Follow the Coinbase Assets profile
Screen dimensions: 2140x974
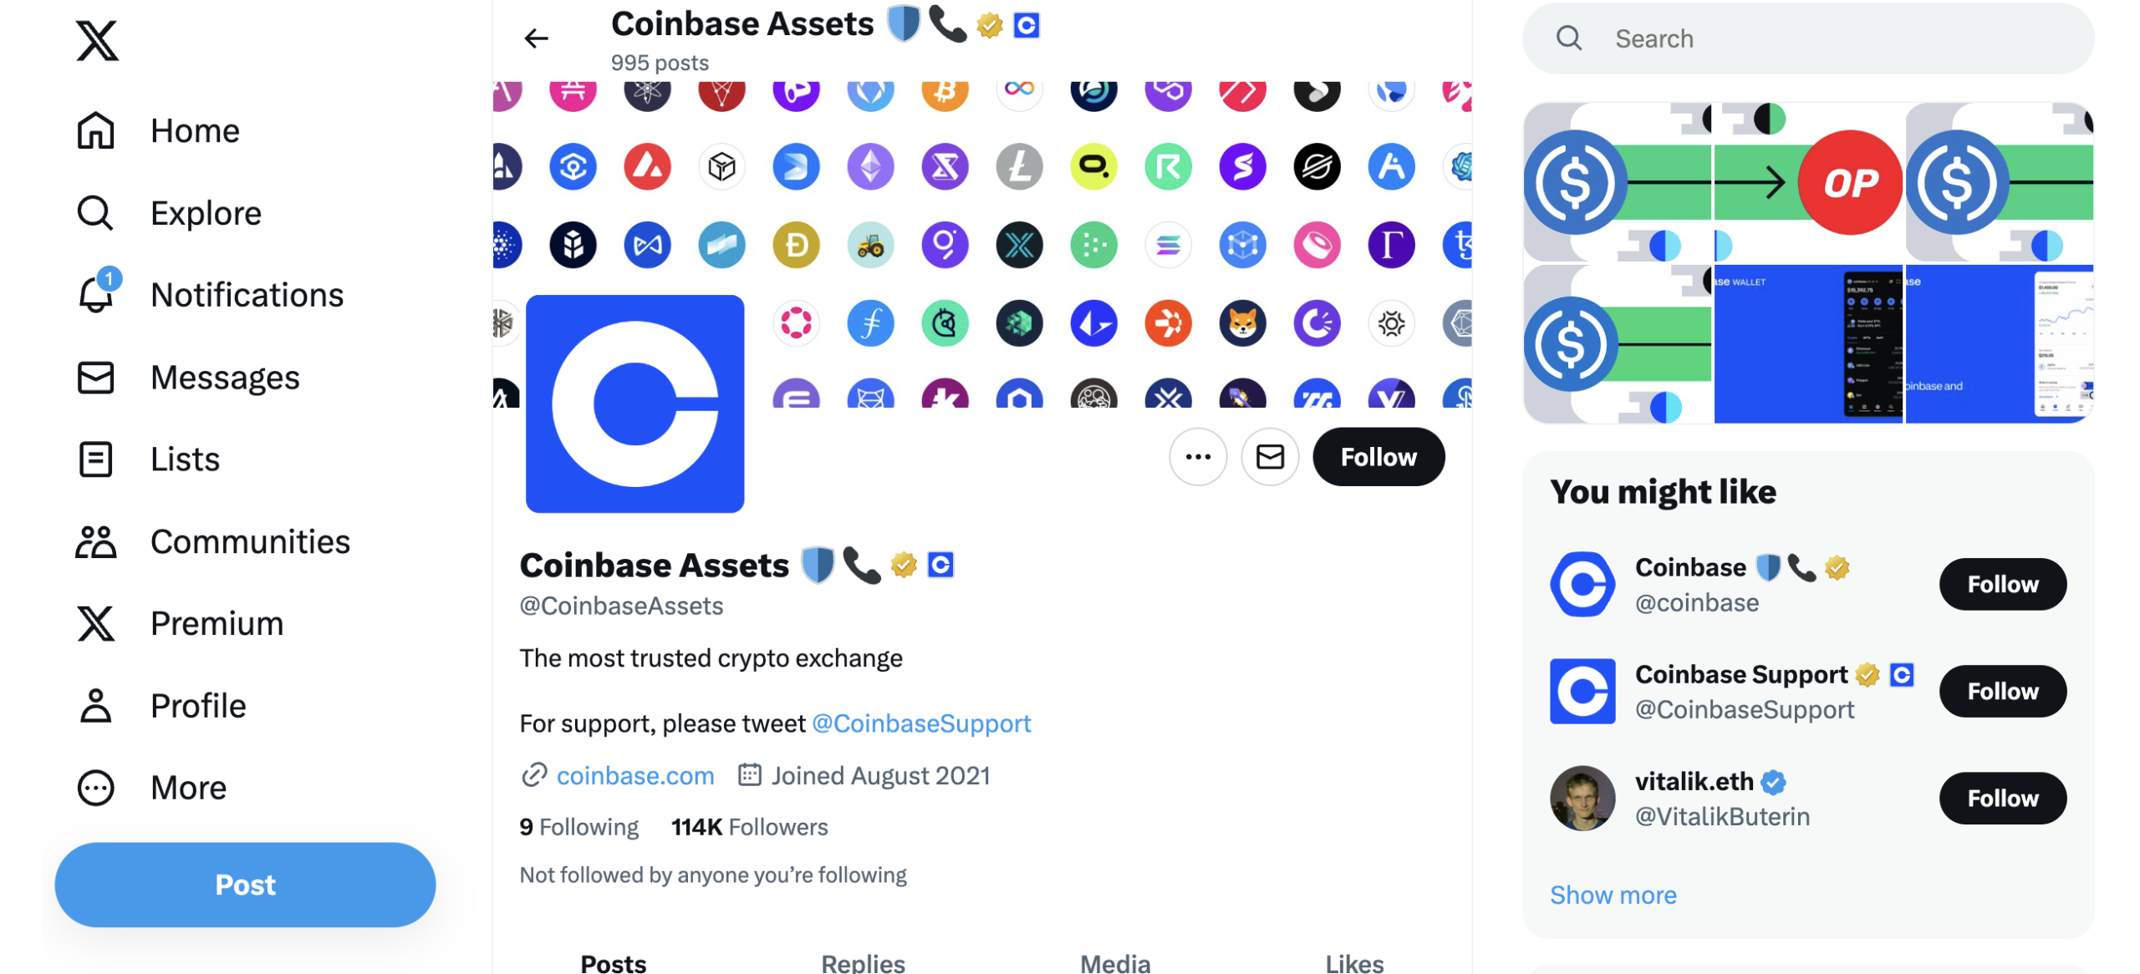click(1378, 457)
